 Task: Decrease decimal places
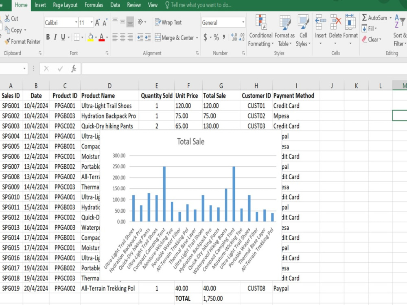point(242,37)
